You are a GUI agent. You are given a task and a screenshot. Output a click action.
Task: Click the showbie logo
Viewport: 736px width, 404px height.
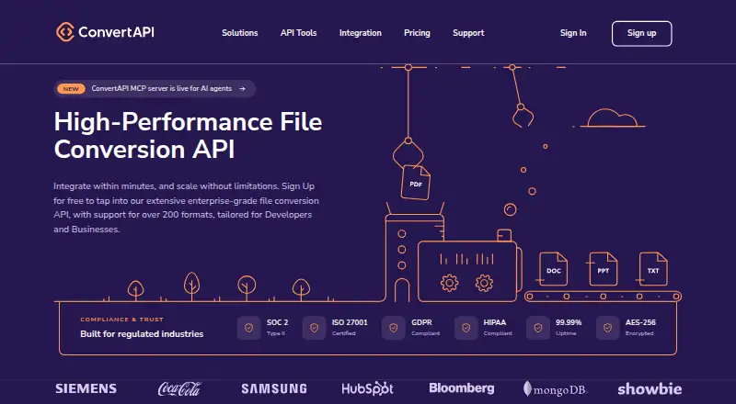(650, 388)
